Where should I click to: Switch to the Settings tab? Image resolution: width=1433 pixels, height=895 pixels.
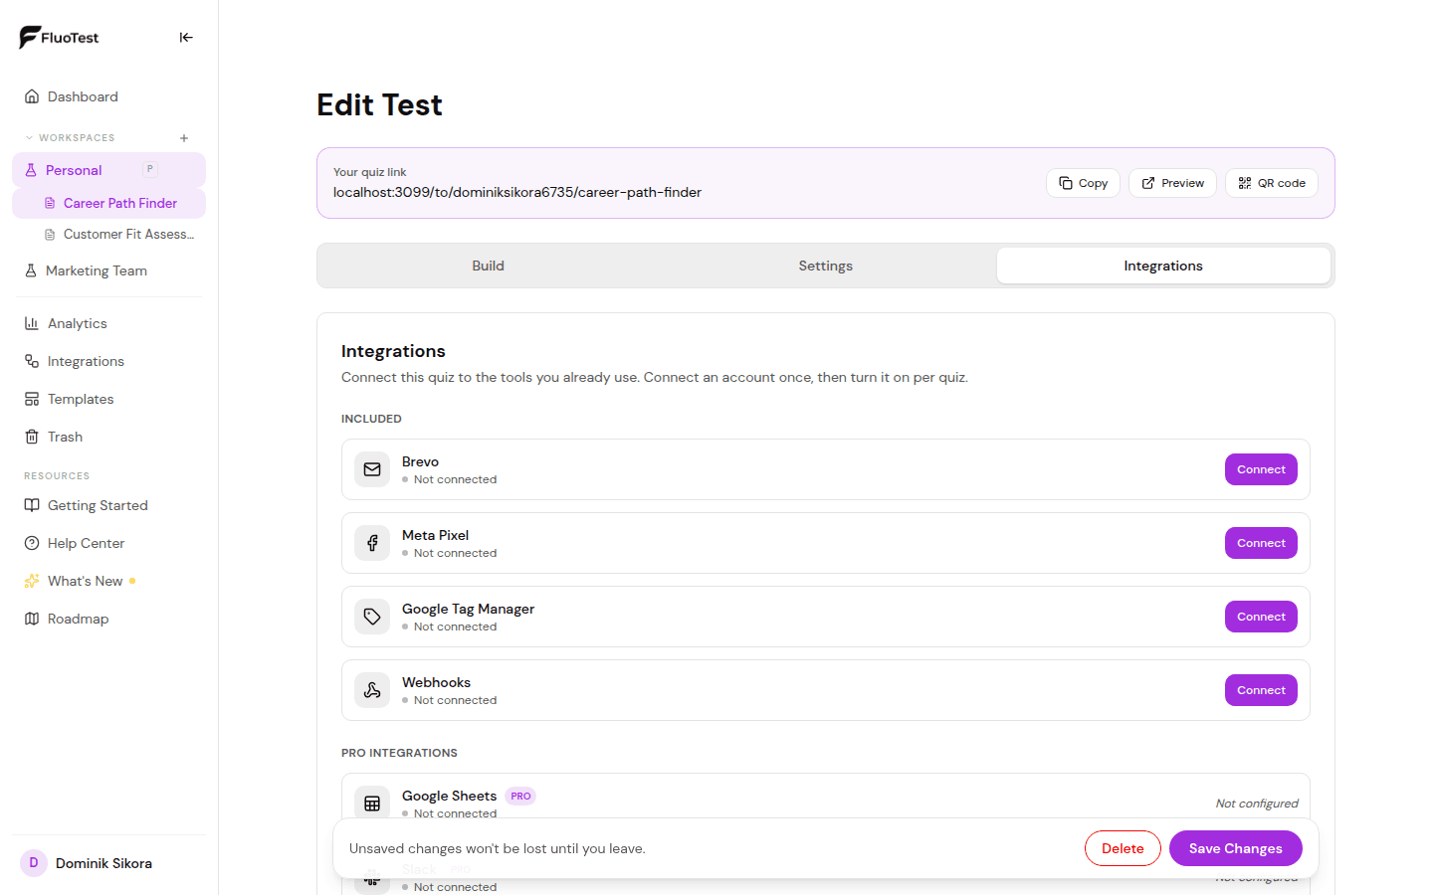click(826, 266)
